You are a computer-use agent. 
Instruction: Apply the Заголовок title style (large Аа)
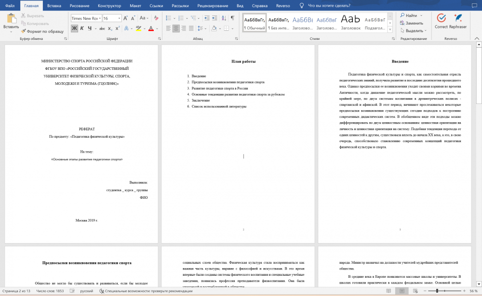pyautogui.click(x=351, y=23)
